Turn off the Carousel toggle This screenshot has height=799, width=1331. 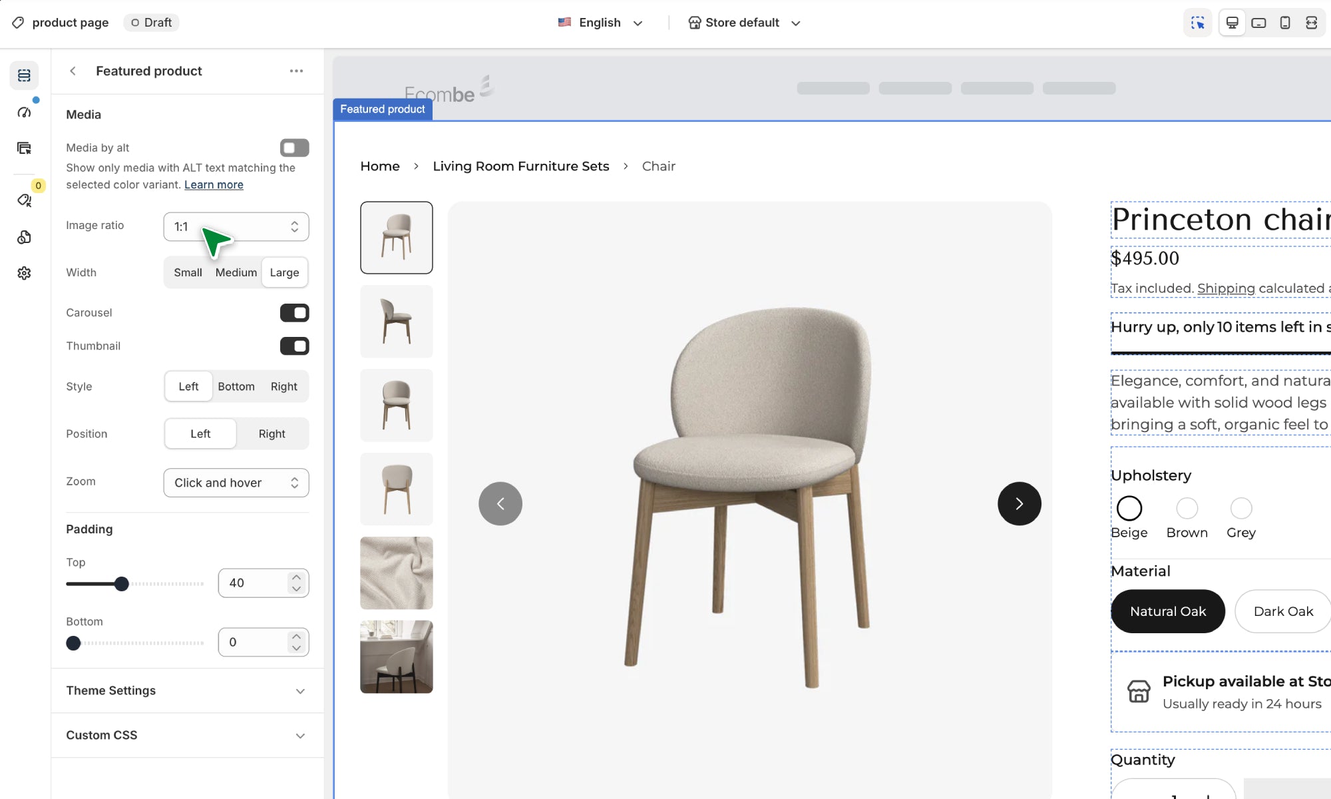(294, 312)
